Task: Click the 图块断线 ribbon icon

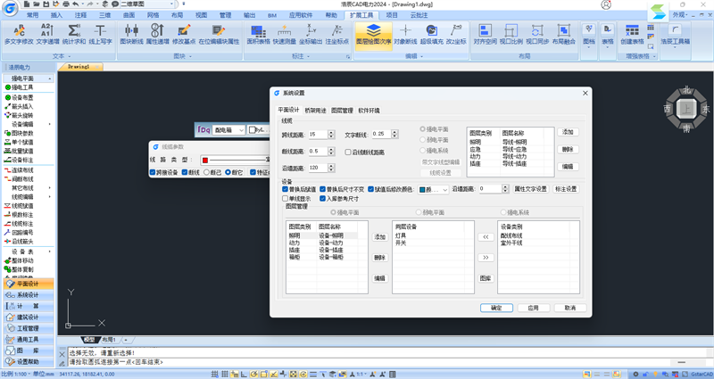Action: click(x=132, y=32)
